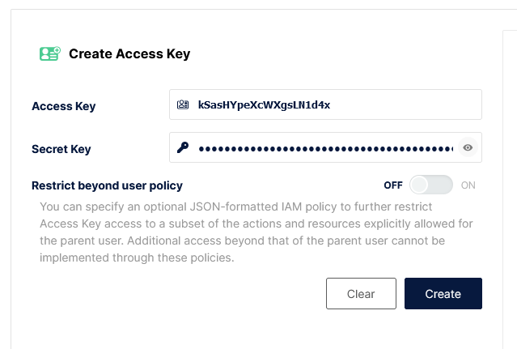Click the Create Access Key heading text
This screenshot has width=517, height=349.
click(x=129, y=54)
